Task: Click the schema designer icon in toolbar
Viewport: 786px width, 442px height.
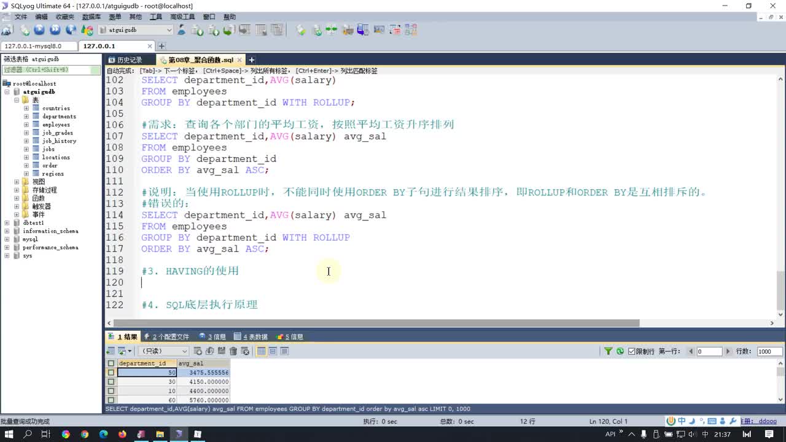Action: coord(410,29)
